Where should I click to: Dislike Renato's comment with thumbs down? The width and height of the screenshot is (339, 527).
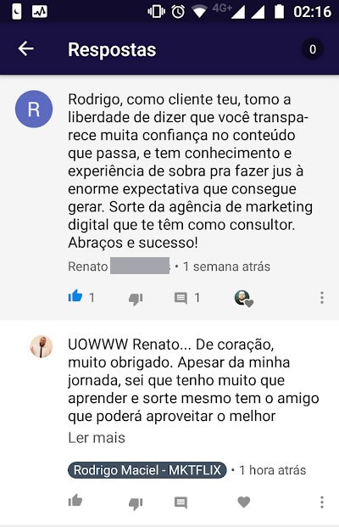pyautogui.click(x=136, y=299)
